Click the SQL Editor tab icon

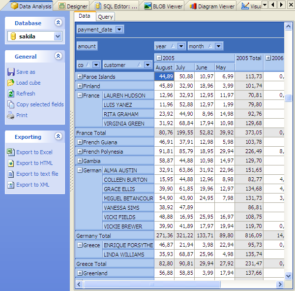coord(98,6)
